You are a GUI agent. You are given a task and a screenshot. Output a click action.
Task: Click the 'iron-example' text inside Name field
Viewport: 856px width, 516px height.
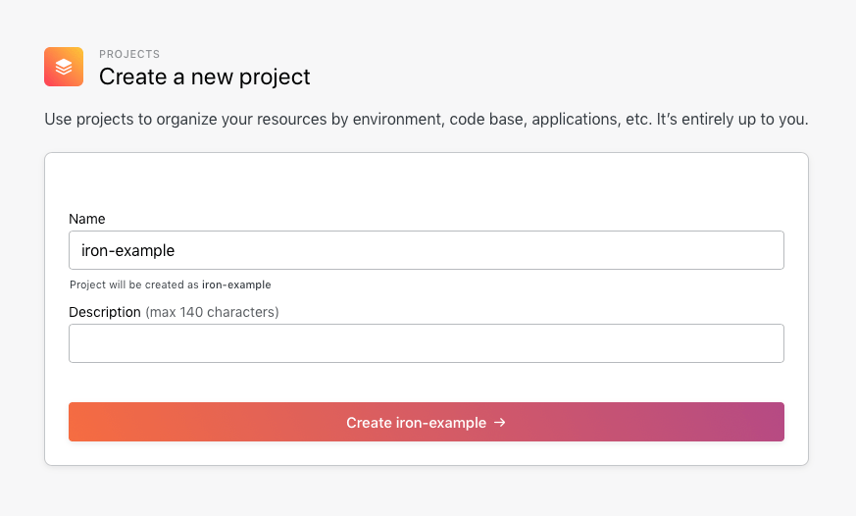click(127, 250)
